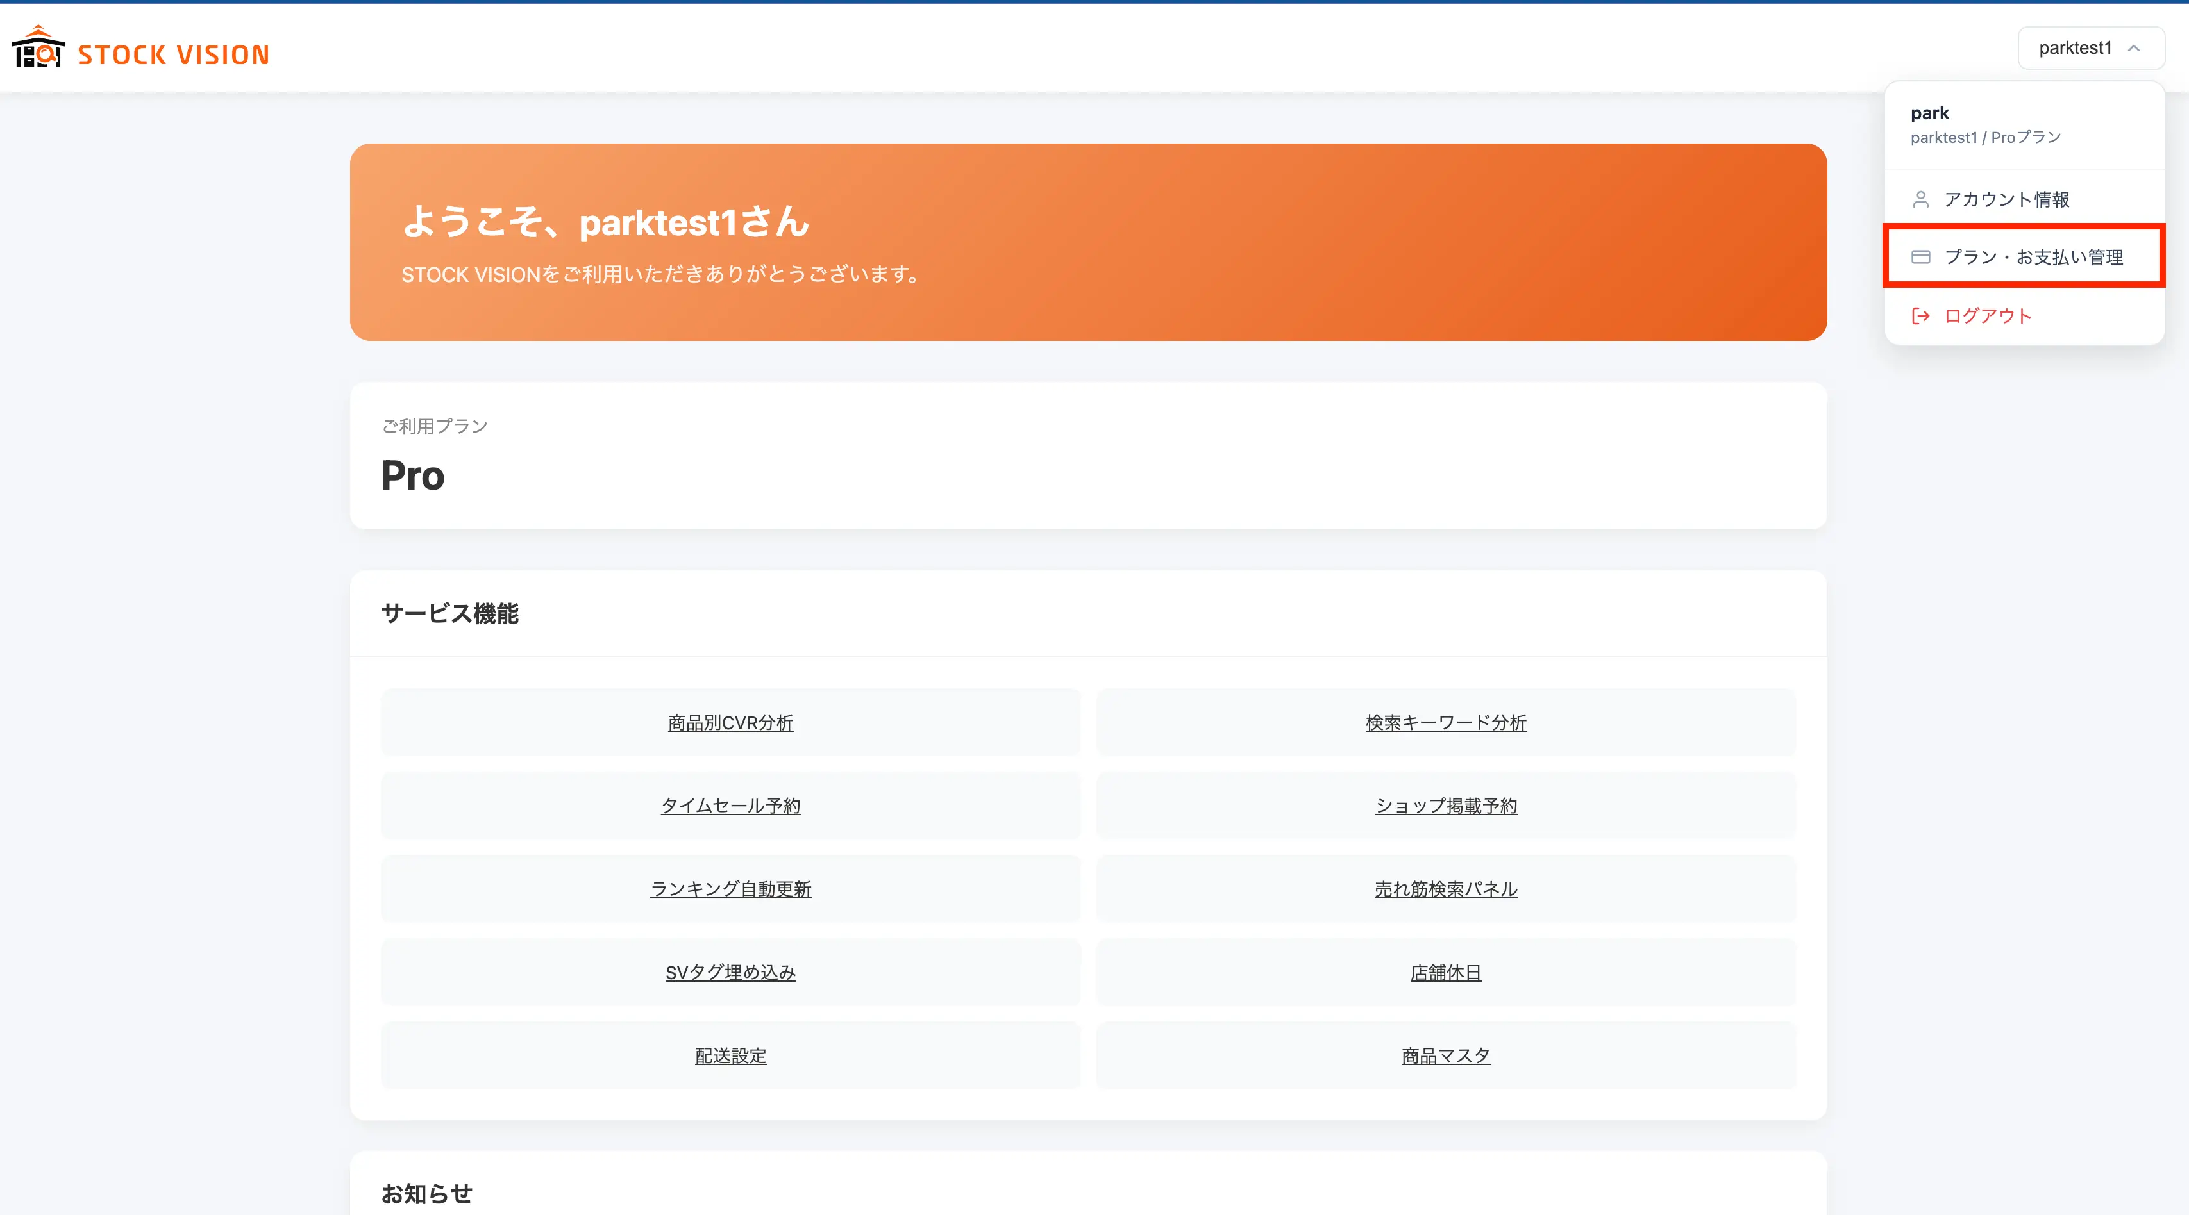Select ログアウト from the account menu

[x=2024, y=316]
